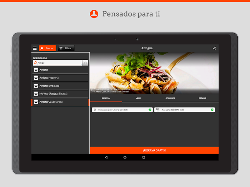
Task: Switch to the Menú tab
Action: point(138,98)
